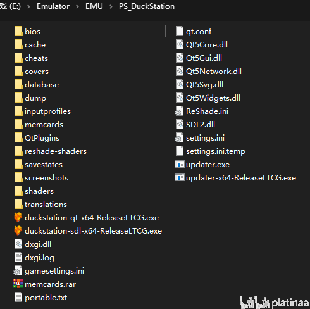
Task: Expand the chevron after Emulator breadcrumb
Action: click(77, 7)
